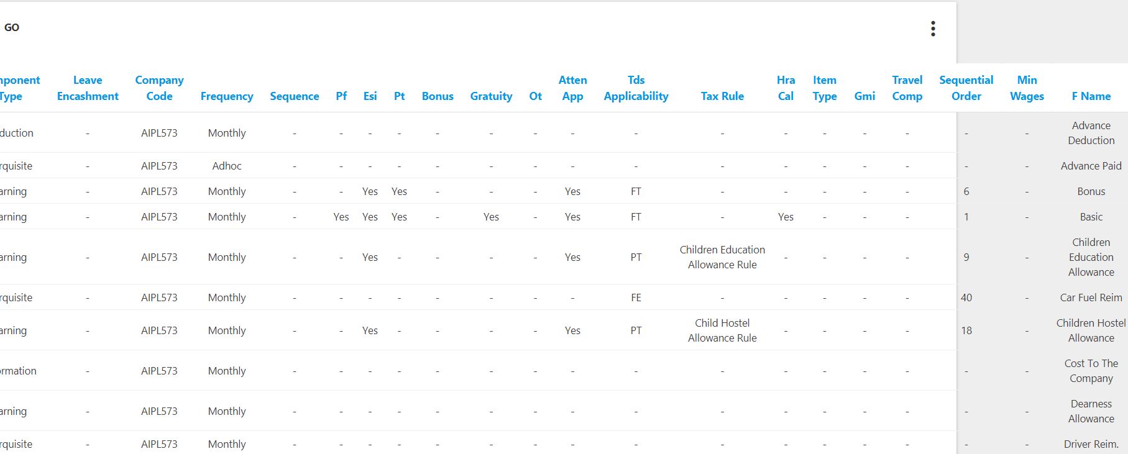Select the Advance Deduction name cell
Image resolution: width=1128 pixels, height=454 pixels.
1091,133
